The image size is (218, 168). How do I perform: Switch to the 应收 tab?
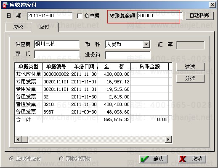[18, 27]
